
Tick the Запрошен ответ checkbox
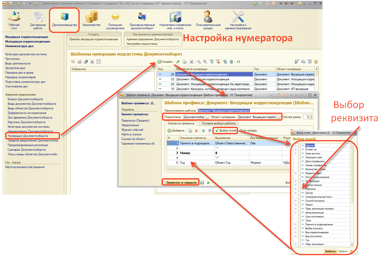pos(299,157)
